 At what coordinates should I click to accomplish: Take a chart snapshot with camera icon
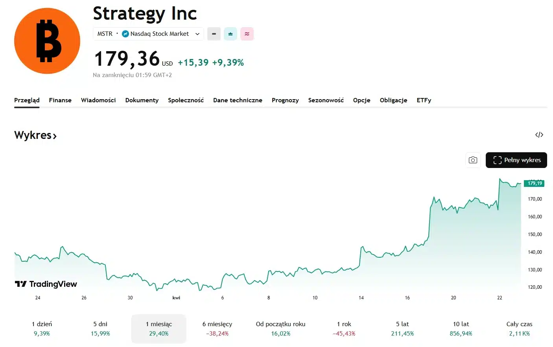click(473, 160)
